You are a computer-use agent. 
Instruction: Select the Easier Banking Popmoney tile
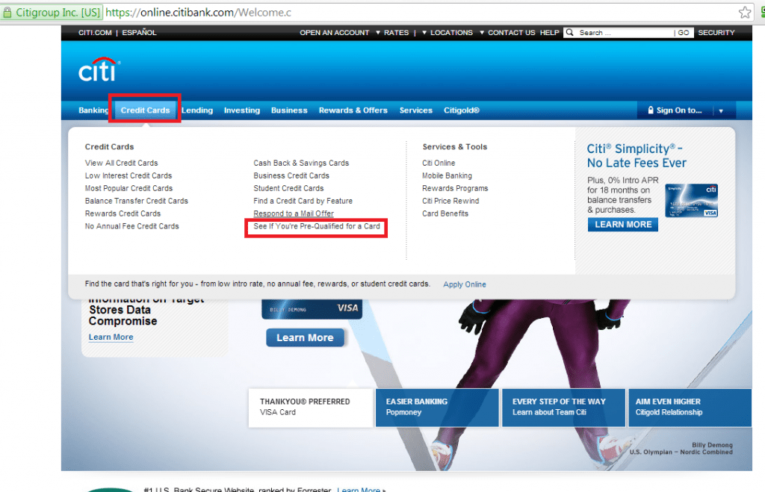tap(436, 407)
